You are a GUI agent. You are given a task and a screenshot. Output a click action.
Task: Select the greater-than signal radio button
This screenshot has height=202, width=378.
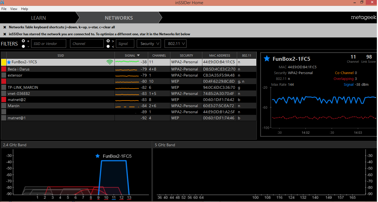tap(108, 41)
